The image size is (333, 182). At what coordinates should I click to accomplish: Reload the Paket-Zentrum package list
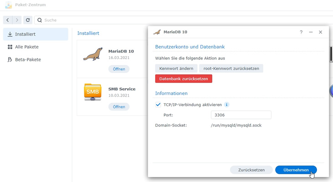28,20
